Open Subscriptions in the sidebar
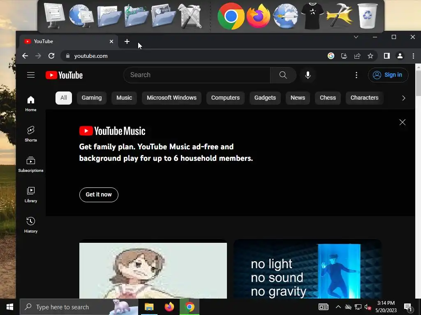Image resolution: width=421 pixels, height=315 pixels. [x=31, y=164]
